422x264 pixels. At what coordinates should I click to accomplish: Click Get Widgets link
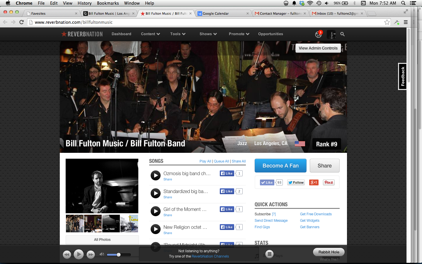pyautogui.click(x=310, y=221)
